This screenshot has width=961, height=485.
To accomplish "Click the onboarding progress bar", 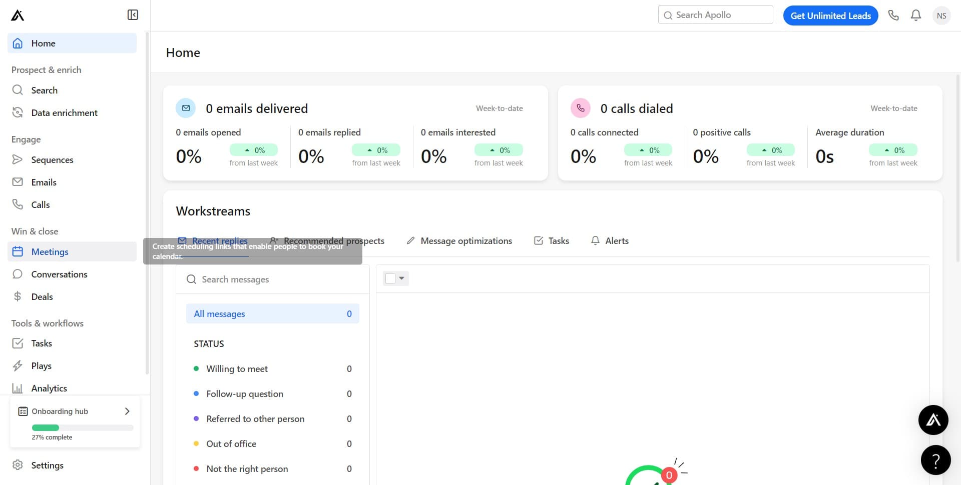I will [x=83, y=428].
